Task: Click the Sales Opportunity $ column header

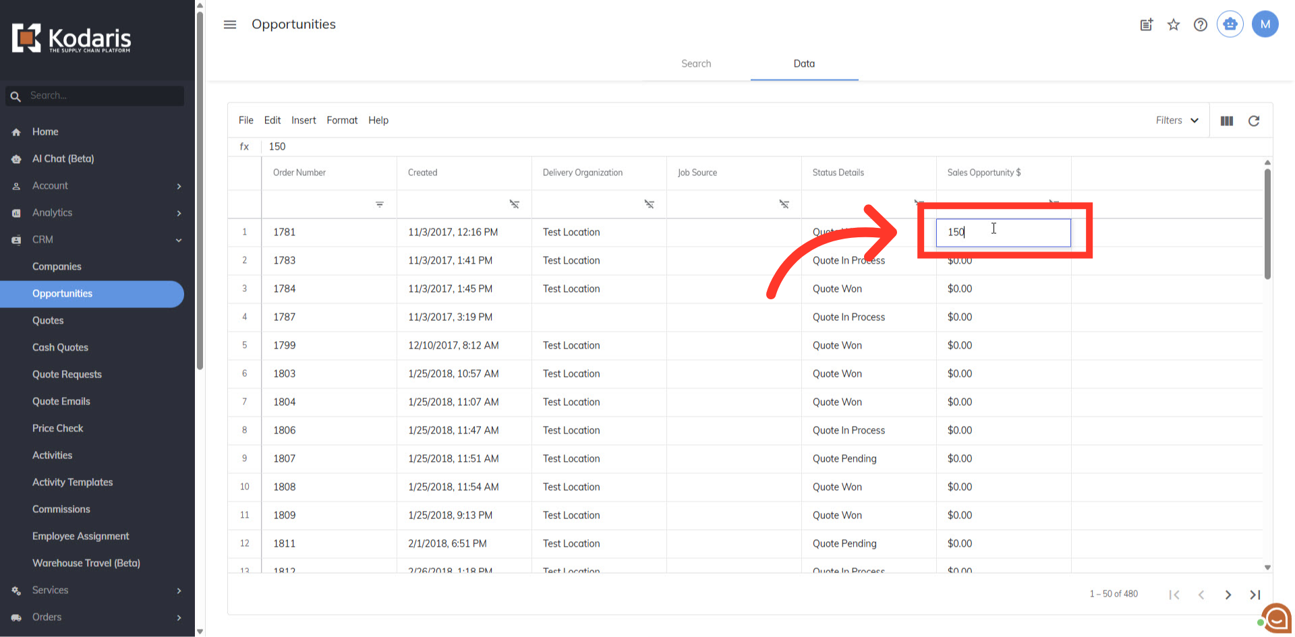Action: (x=1004, y=173)
